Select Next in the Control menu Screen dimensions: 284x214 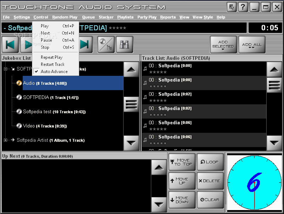[x=56, y=33]
